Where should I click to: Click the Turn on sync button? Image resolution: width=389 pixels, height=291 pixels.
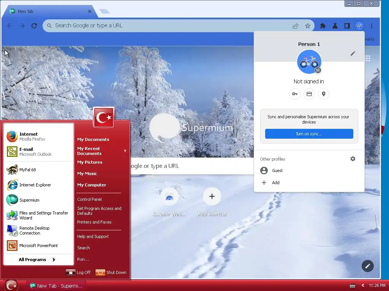(309, 134)
